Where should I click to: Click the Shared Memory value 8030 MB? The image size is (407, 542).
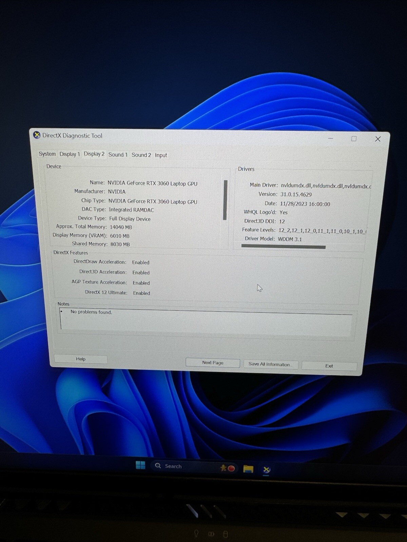pyautogui.click(x=120, y=244)
